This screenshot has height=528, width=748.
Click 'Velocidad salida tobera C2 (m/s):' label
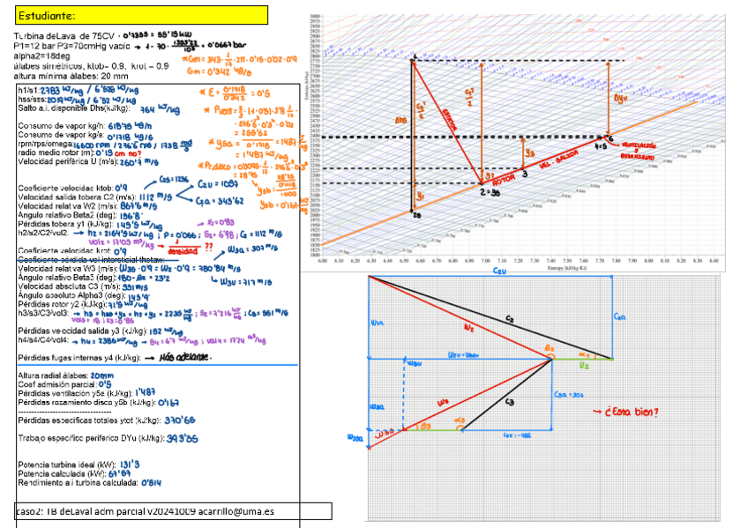click(78, 197)
